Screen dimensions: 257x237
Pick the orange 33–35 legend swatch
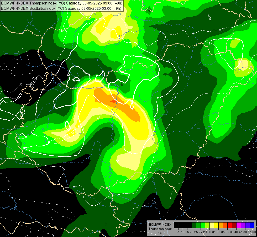click(221, 225)
